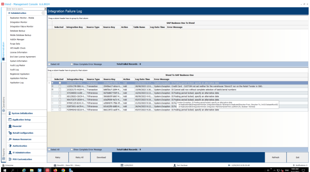Click the Financial bank building icon
The height and width of the screenshot is (172, 310).
click(10, 126)
